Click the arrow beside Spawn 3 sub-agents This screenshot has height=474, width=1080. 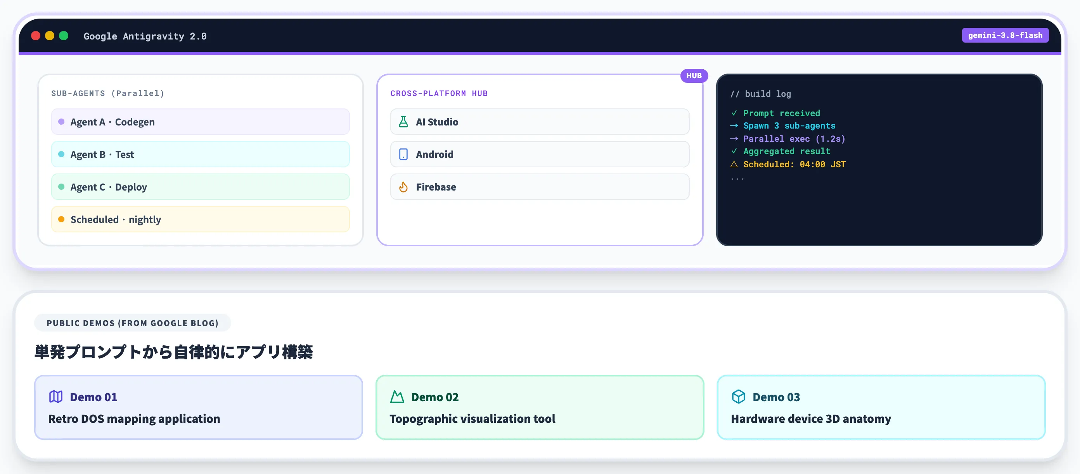[x=734, y=126]
